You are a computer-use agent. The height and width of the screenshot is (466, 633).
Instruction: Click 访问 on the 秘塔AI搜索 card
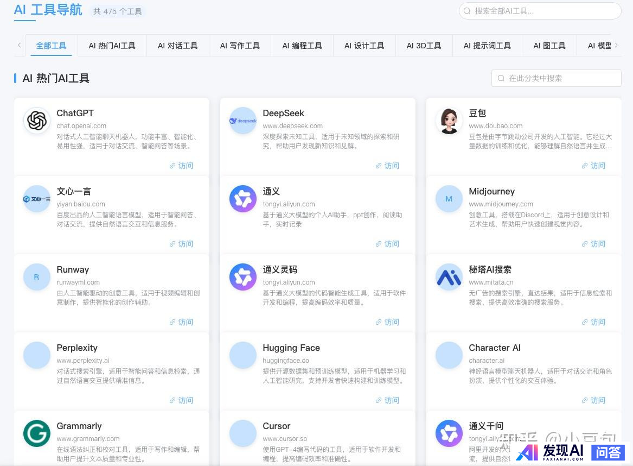(593, 322)
